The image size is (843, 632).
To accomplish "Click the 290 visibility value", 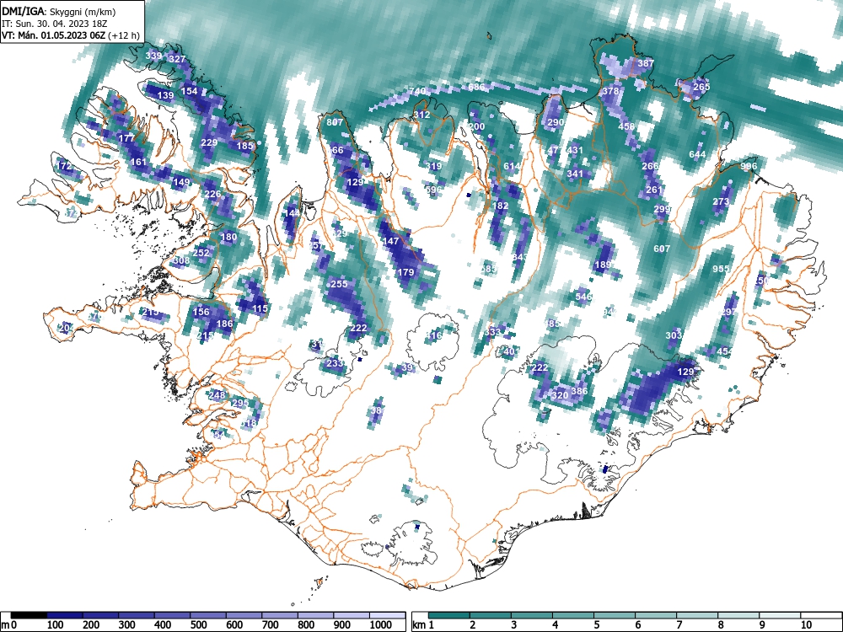I will tap(556, 122).
